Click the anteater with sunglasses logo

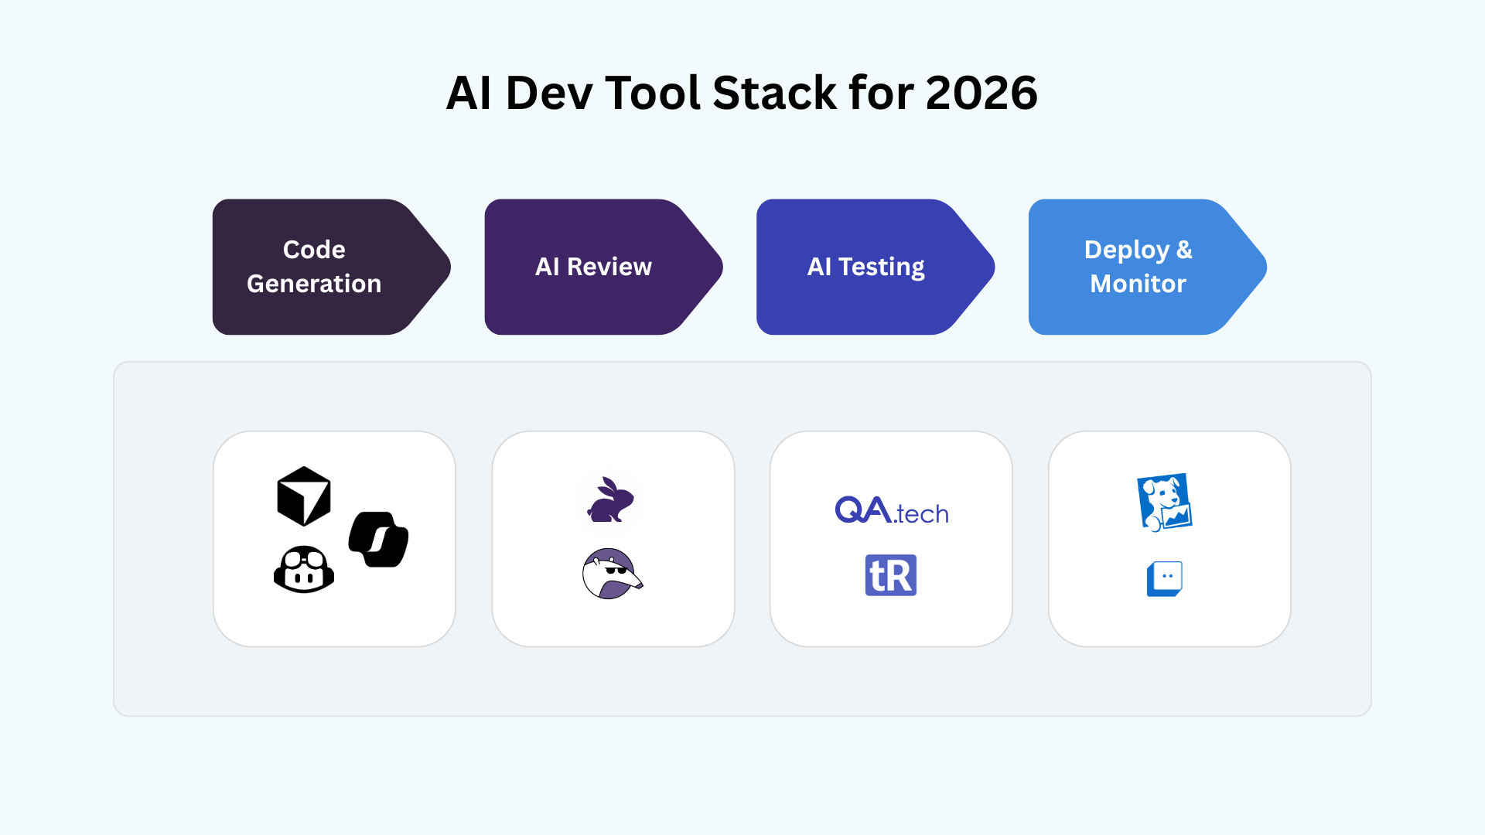613,574
